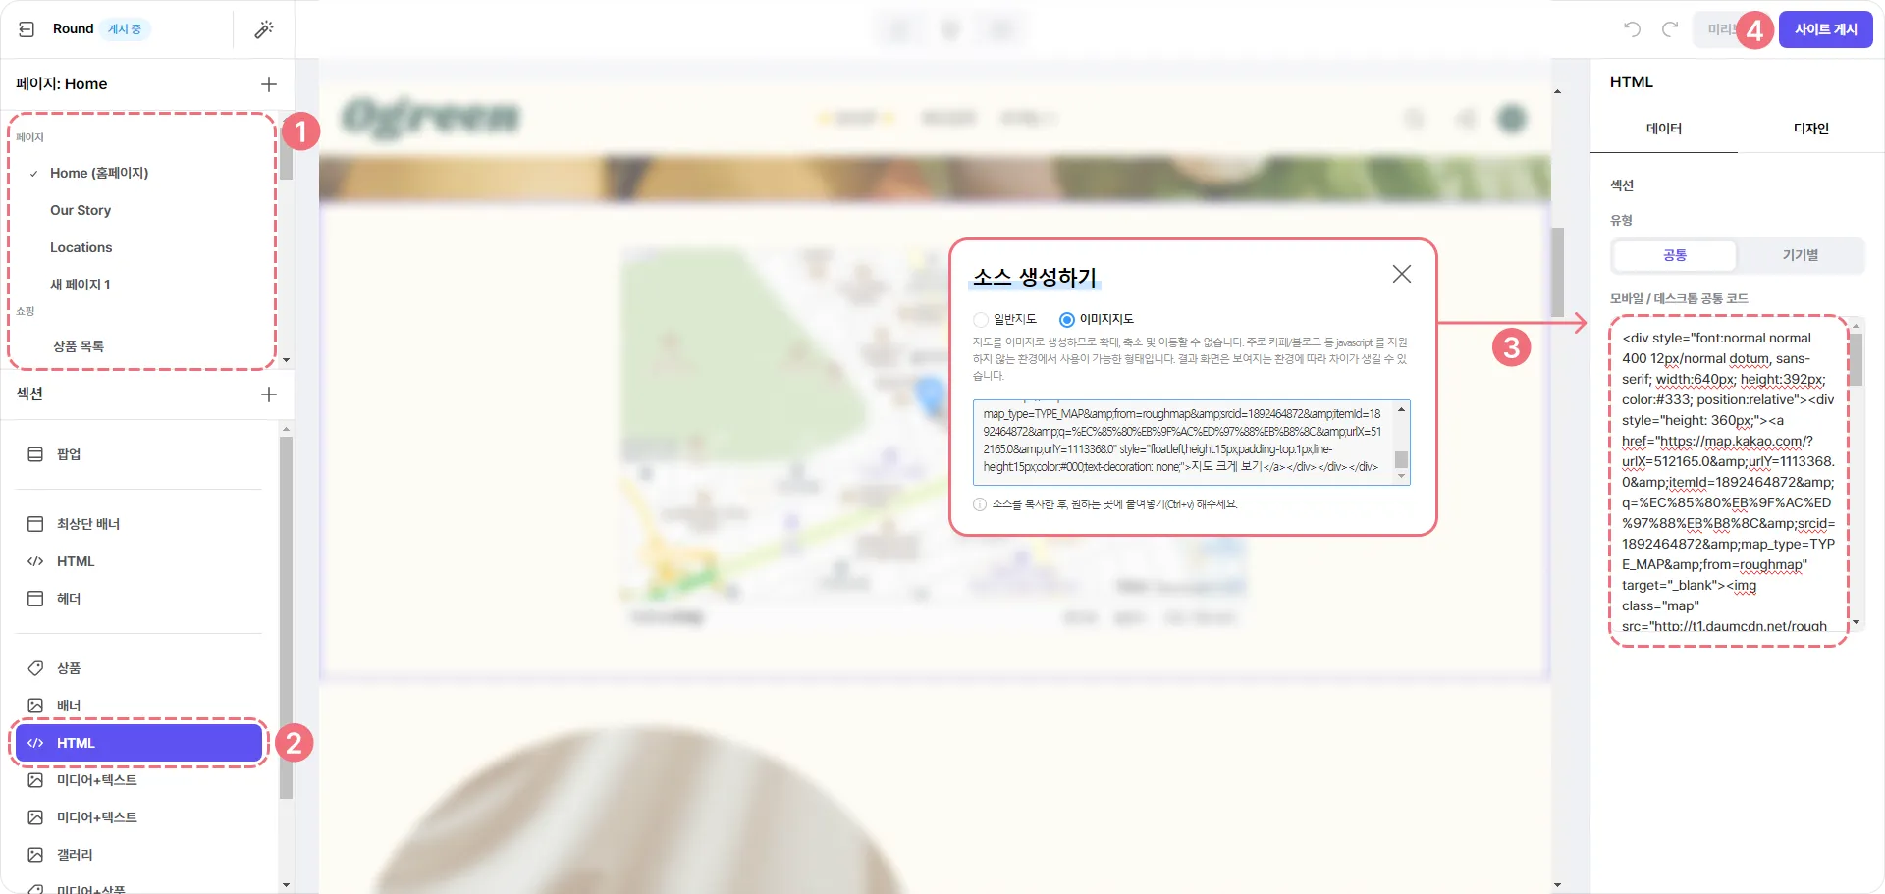Click the redo arrow icon
This screenshot has height=894, width=1885.
(x=1670, y=29)
